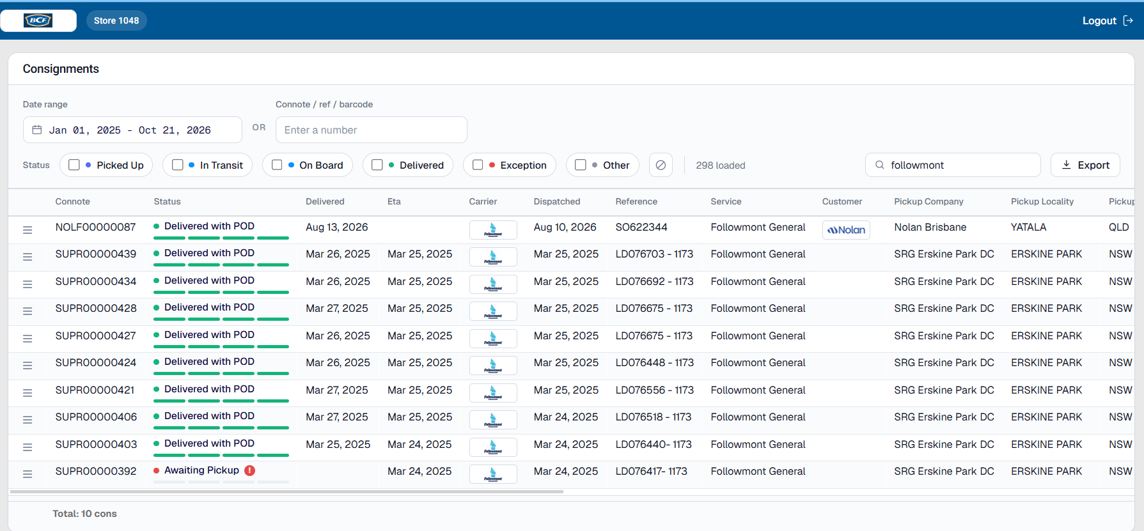Open row menu for SUPR00000424

click(27, 366)
